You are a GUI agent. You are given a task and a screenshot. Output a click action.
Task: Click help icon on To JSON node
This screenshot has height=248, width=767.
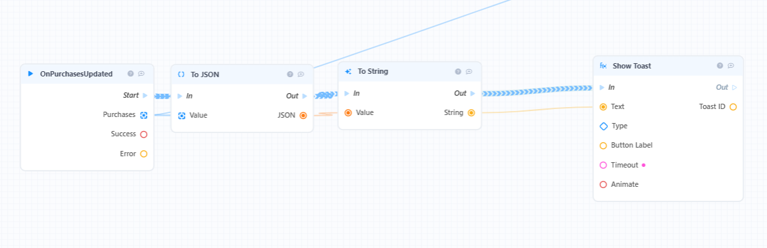290,74
